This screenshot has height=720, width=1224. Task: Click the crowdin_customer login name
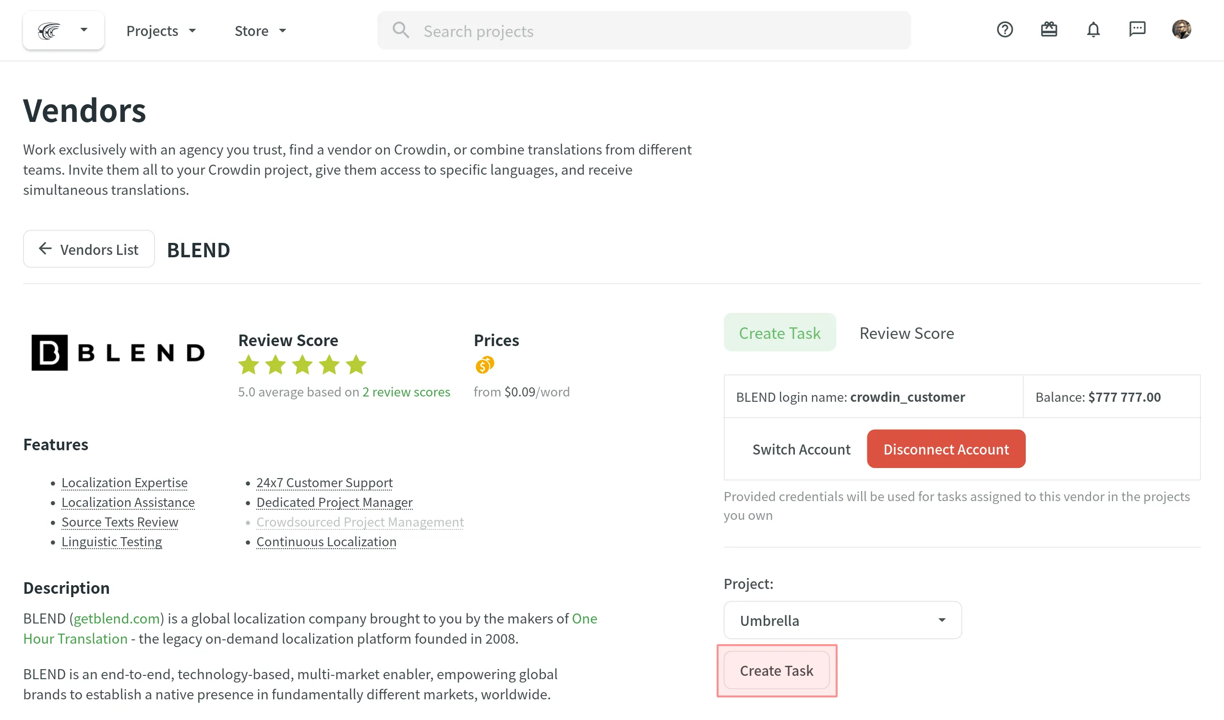pos(907,397)
